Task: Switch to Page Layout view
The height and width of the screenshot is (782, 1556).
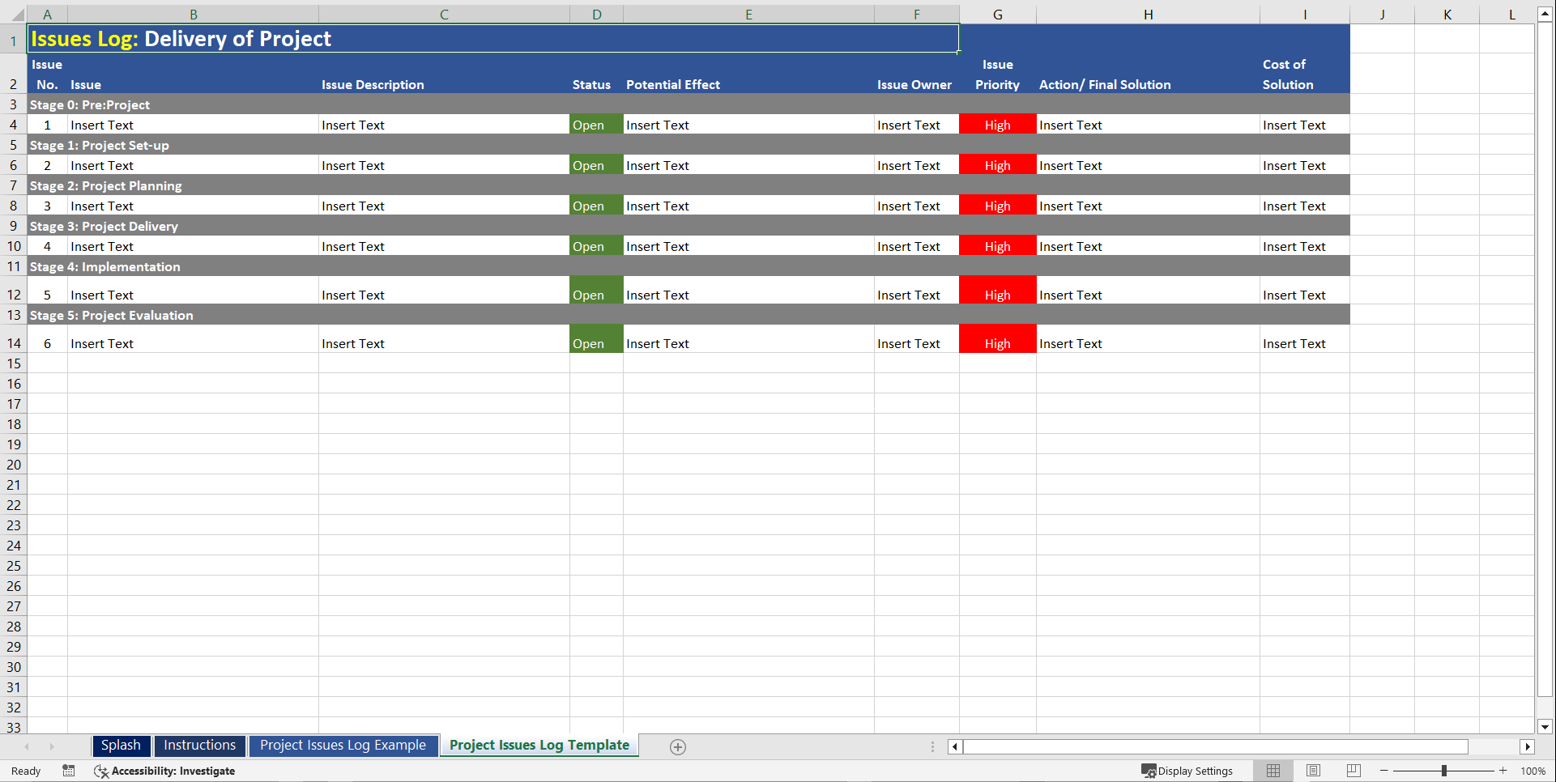Action: click(1313, 771)
